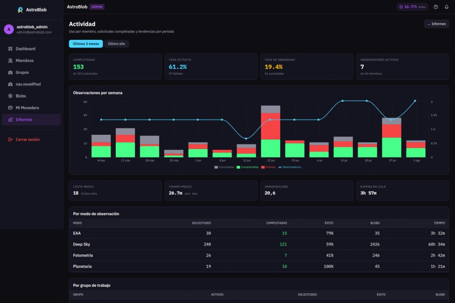Click the GRUPO column header
Viewport: 455px width, 303px height.
click(x=78, y=294)
